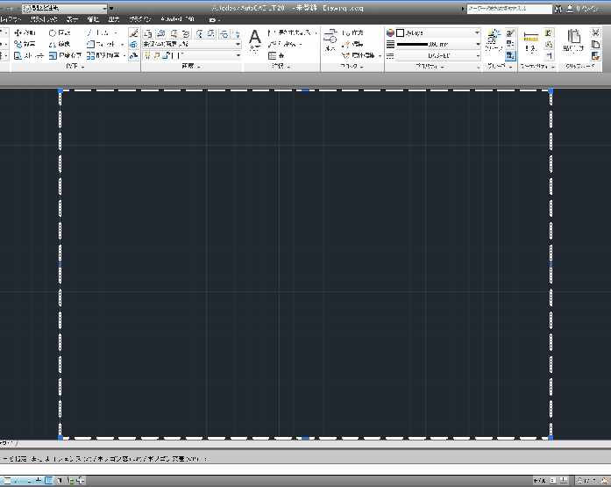
Task: Select the Array tool
Action: (103, 56)
